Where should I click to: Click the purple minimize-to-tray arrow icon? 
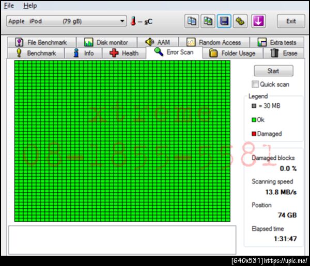coord(258,21)
